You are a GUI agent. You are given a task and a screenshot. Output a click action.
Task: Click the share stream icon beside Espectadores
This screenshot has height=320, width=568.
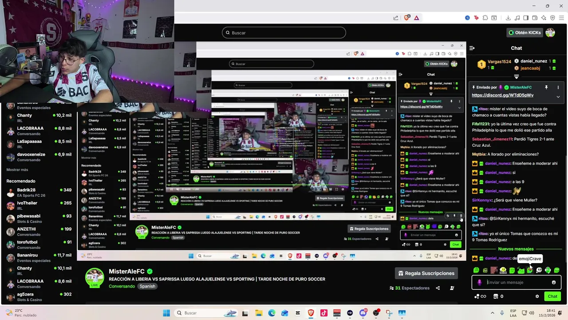(x=438, y=288)
